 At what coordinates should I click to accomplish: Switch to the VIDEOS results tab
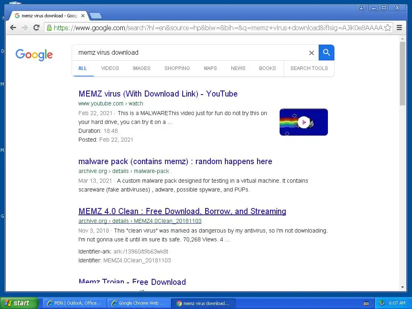(110, 68)
